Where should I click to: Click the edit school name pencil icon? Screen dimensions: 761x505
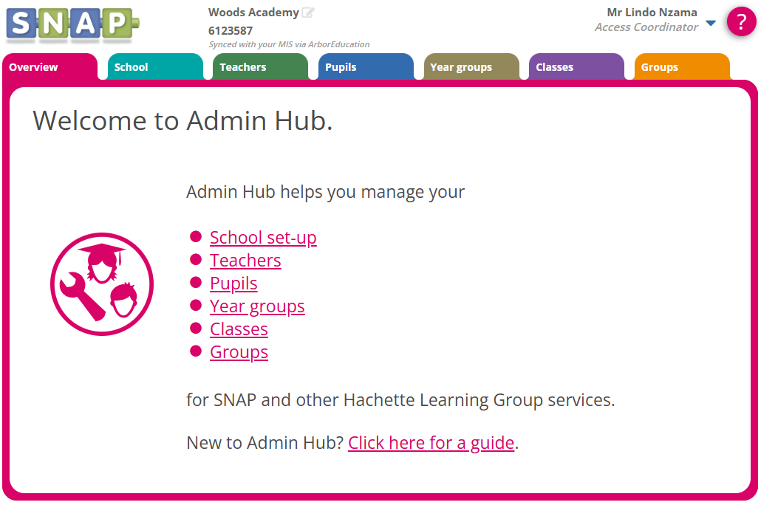tap(308, 13)
